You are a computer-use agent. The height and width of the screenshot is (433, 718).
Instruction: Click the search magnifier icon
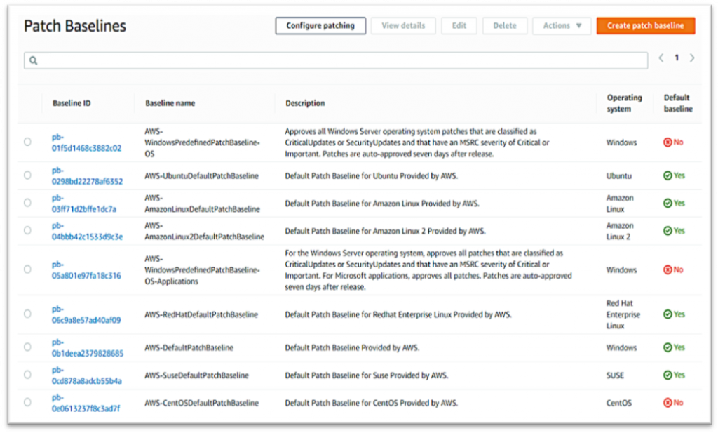tap(33, 61)
